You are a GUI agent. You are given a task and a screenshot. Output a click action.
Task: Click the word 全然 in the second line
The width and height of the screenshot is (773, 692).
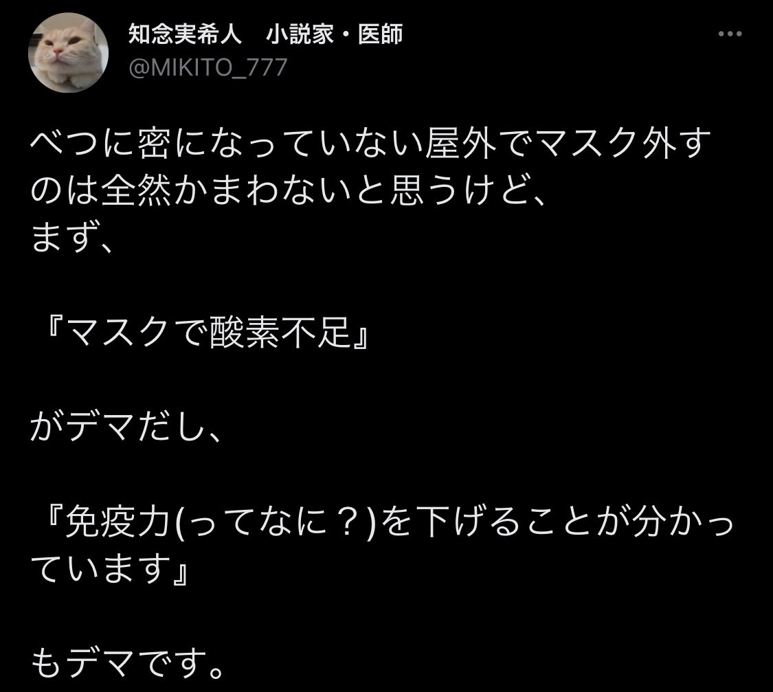(x=136, y=191)
